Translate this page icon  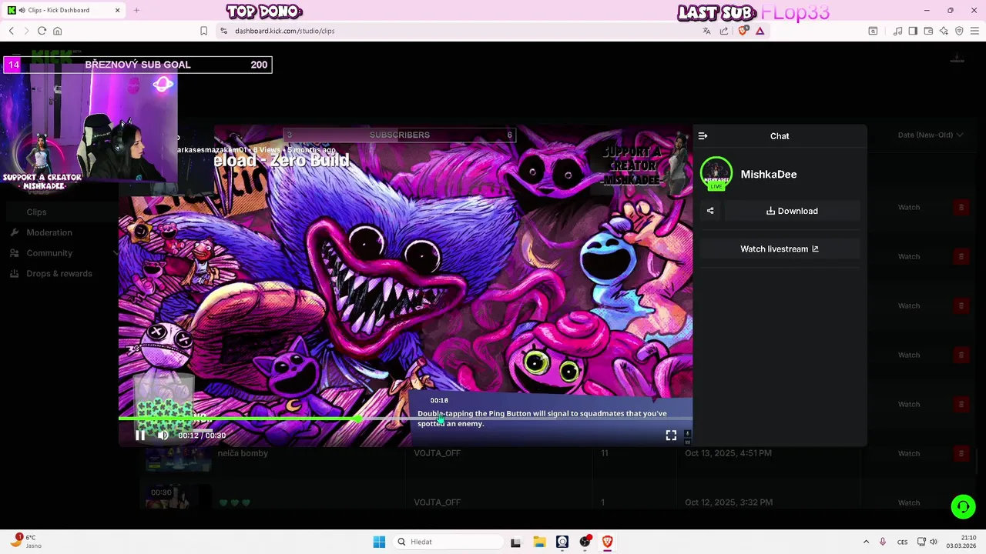(706, 31)
